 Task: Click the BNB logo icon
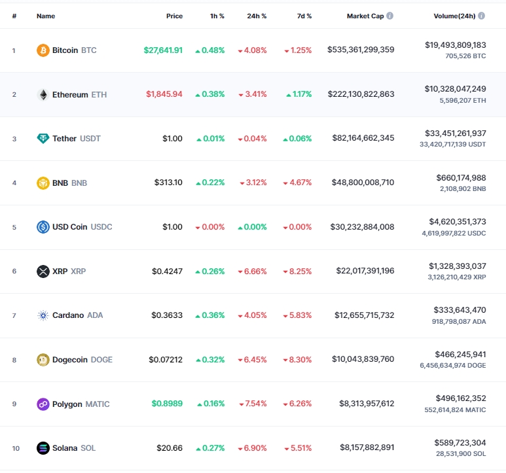43,183
